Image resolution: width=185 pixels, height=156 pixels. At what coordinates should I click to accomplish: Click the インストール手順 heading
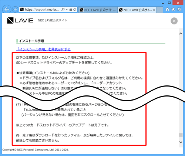tap(31, 41)
